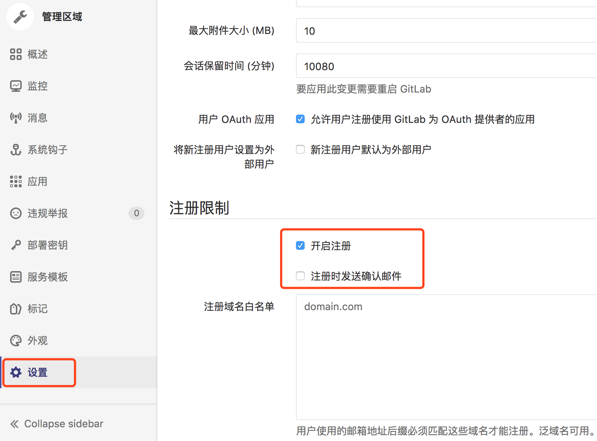Click the 设置 gear icon
This screenshot has height=441, width=597.
16,372
